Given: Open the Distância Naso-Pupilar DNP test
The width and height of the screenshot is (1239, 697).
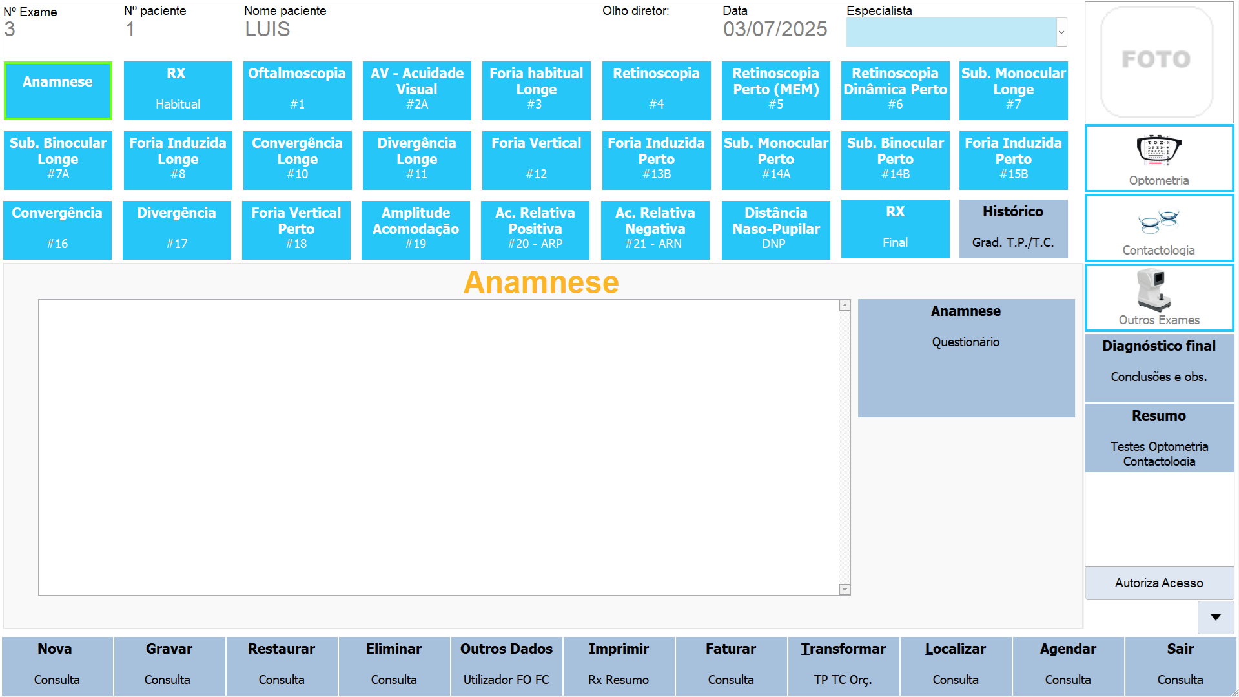Looking at the screenshot, I should (775, 229).
